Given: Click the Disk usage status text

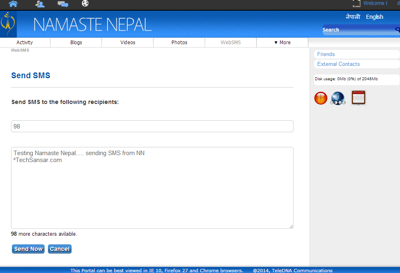Looking at the screenshot, I should pos(346,79).
